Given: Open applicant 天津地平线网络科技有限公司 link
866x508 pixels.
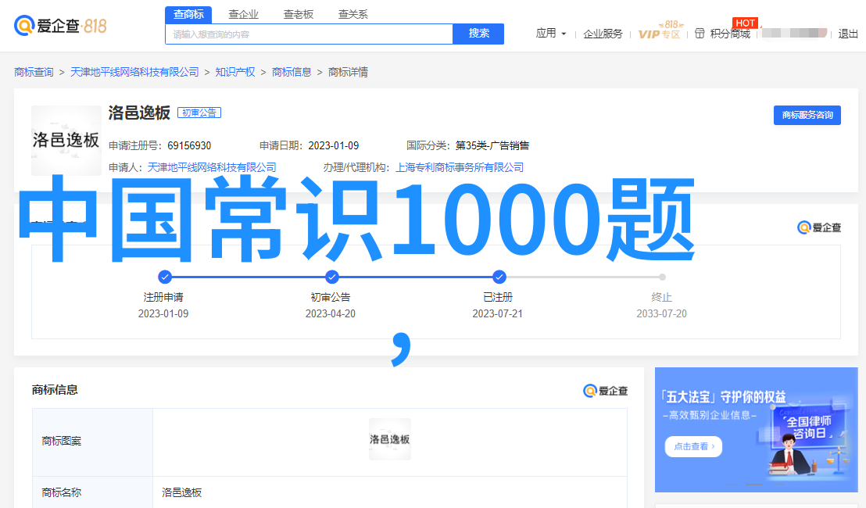Looking at the screenshot, I should coord(212,167).
